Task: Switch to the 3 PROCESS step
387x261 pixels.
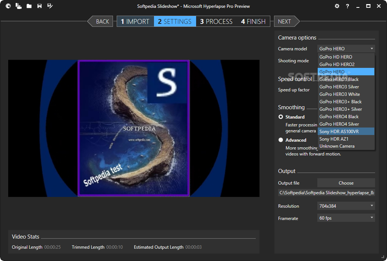Action: 216,22
